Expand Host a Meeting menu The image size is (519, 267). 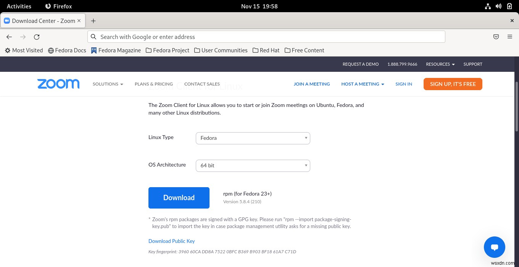(363, 84)
